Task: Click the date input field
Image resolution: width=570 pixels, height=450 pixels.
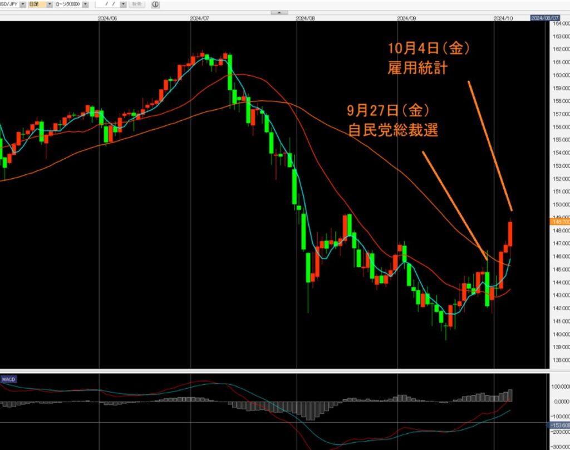Action: (107, 4)
